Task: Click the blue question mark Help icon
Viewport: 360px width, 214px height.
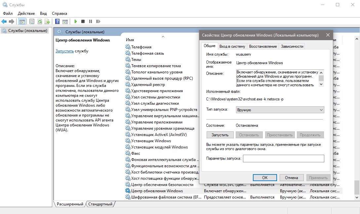Action: 58,21
